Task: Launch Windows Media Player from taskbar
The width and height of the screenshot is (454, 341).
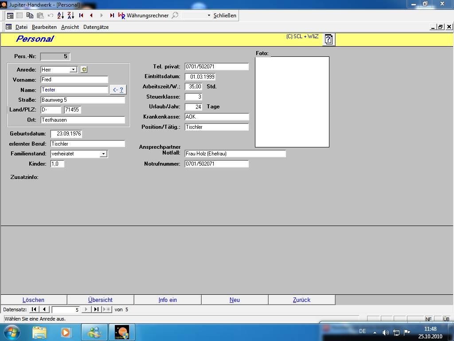Action: 66,332
